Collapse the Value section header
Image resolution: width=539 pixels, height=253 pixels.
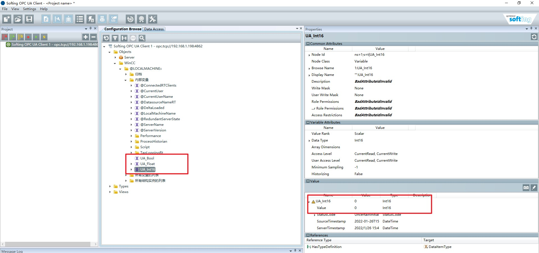[x=308, y=181]
